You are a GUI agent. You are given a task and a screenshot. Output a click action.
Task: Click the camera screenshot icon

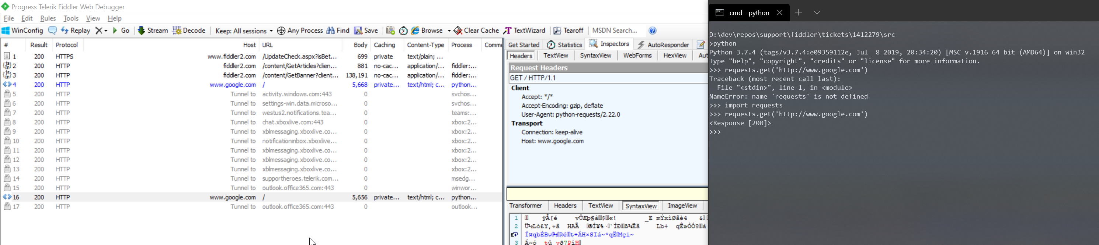390,31
